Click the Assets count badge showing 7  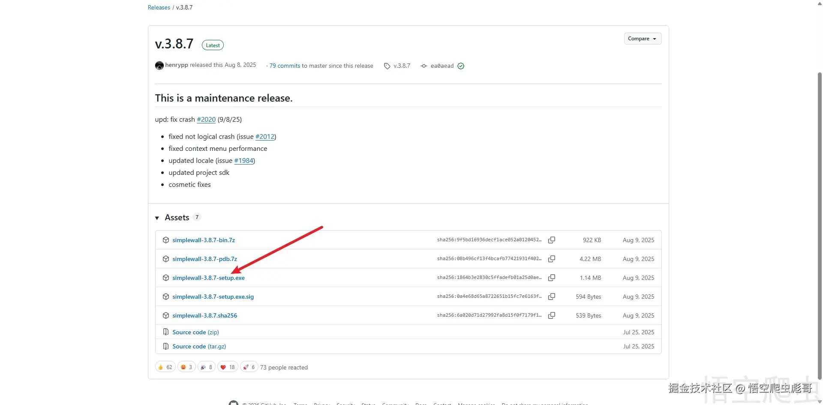(197, 217)
